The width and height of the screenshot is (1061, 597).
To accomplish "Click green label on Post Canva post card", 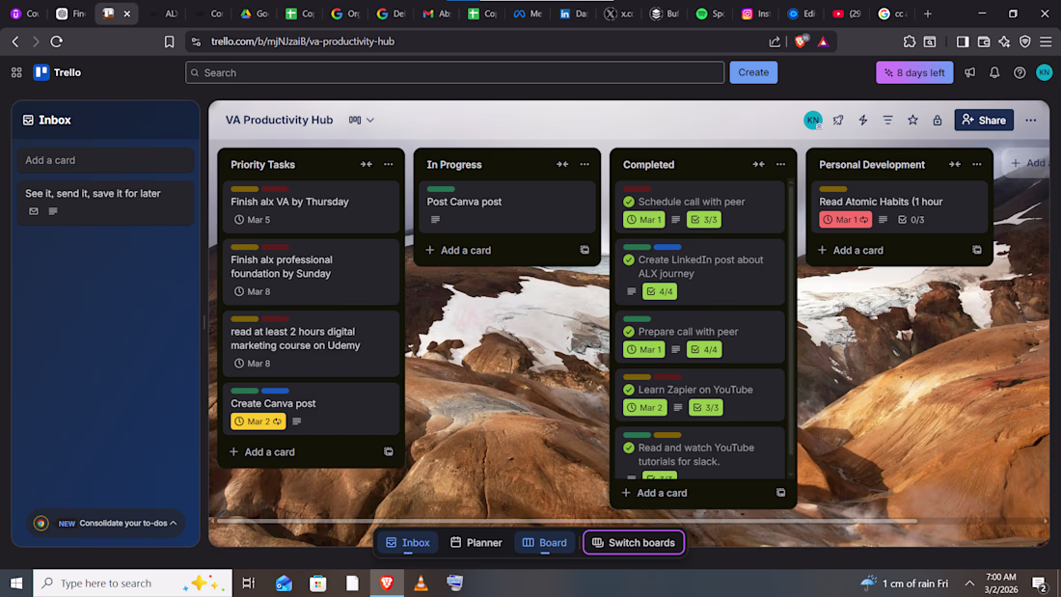I will (x=441, y=189).
